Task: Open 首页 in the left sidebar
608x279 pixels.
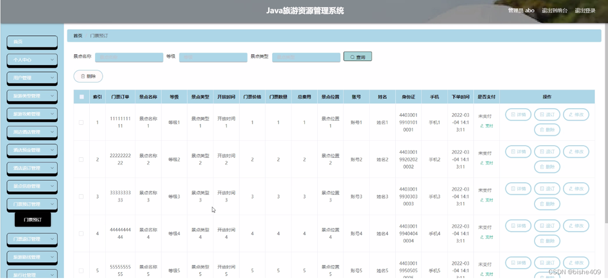Action: pos(32,42)
